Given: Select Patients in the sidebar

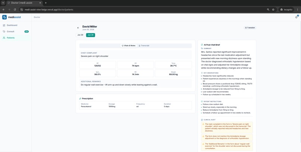Looking at the screenshot, I should (15, 38).
